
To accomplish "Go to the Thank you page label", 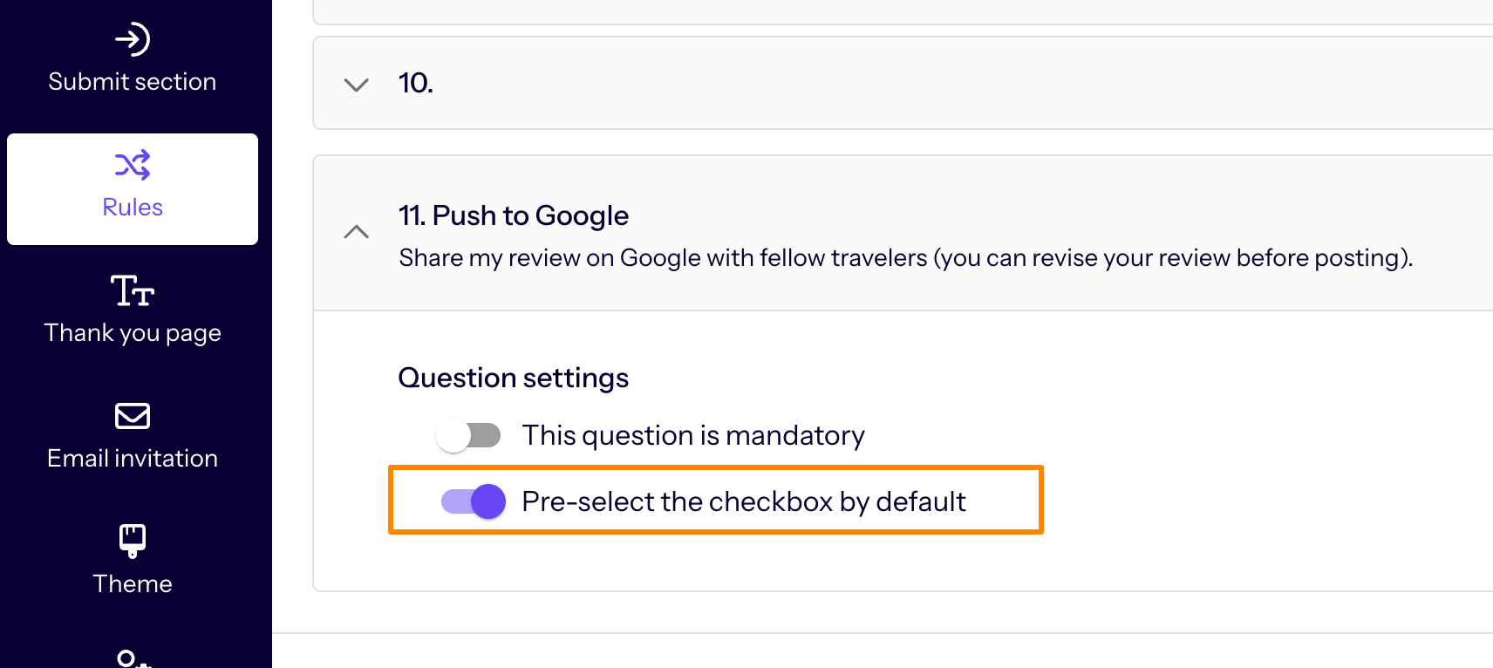I will 133,333.
